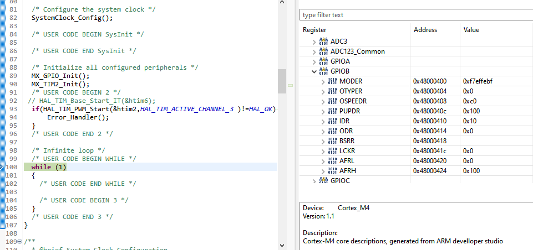Click the current instruction pointer at line 100

coord(2,167)
